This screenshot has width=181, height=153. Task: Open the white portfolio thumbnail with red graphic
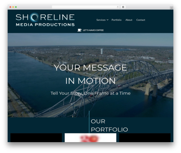pos(90,137)
